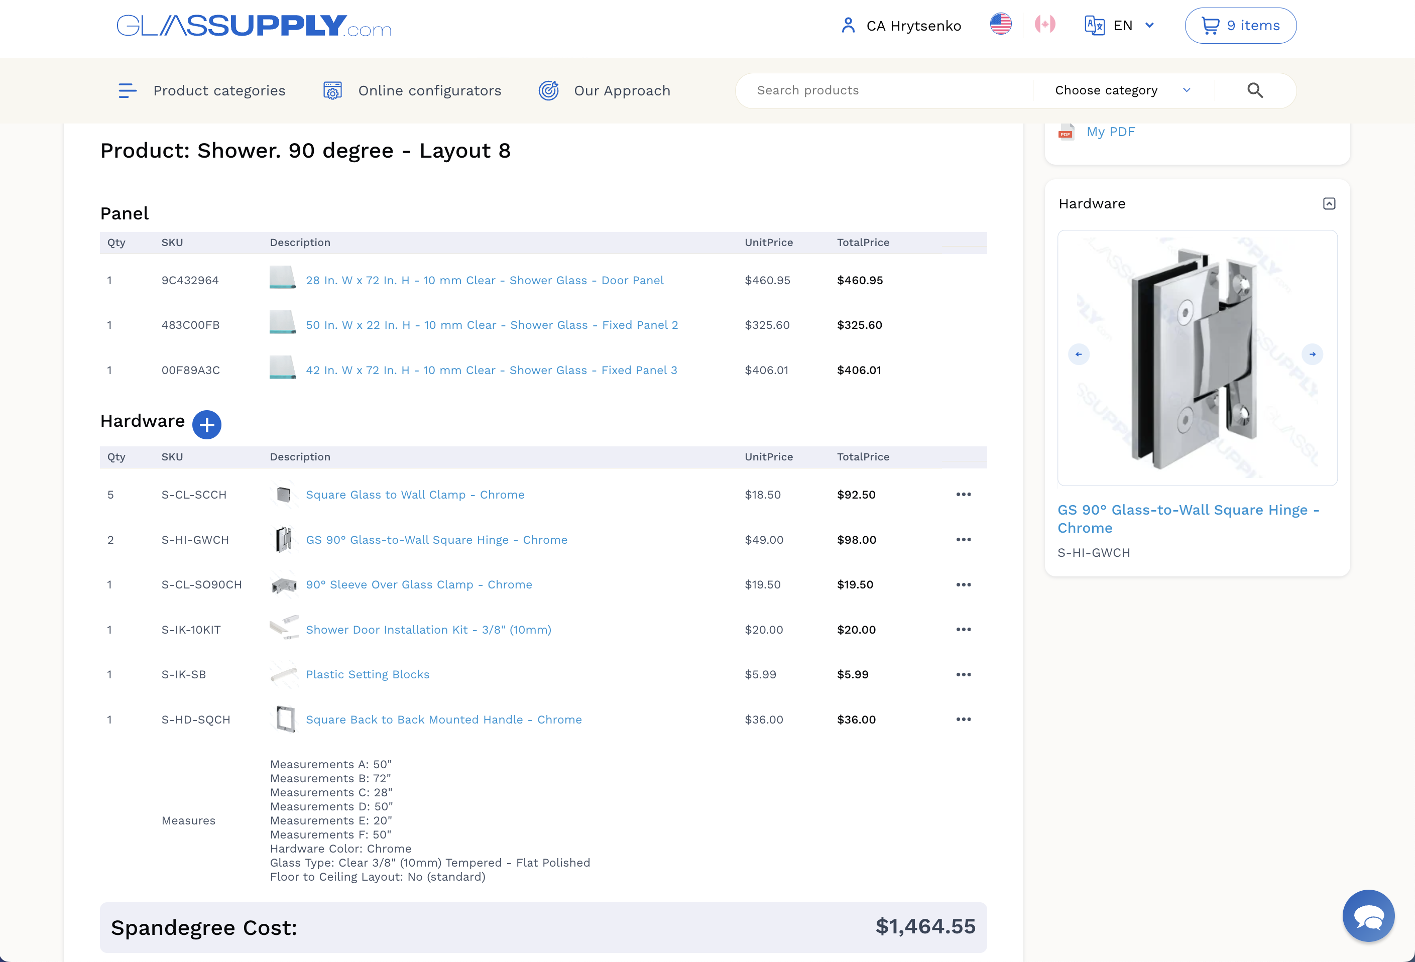
Task: Click the Online configurators gear icon
Action: coord(332,91)
